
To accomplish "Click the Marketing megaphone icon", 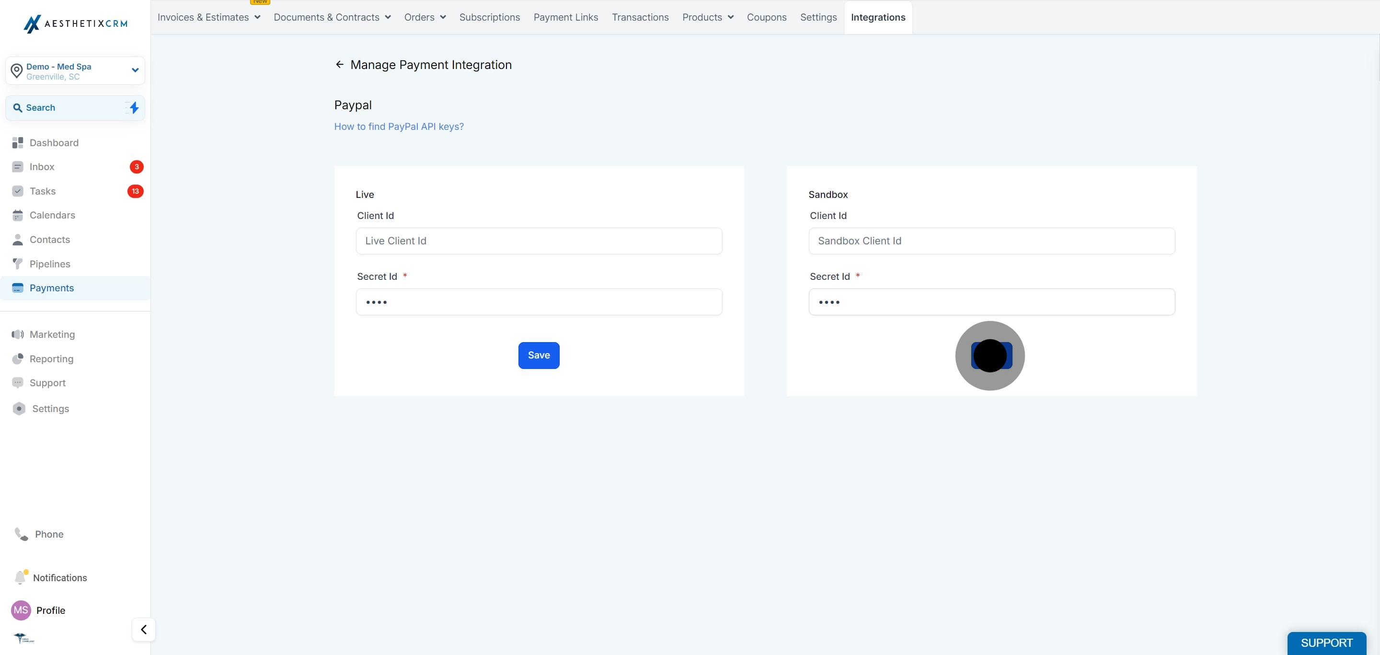I will pos(18,334).
